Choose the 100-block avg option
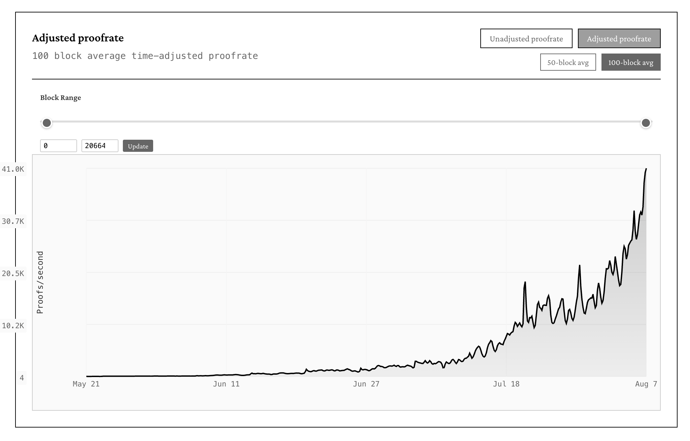 pos(631,62)
